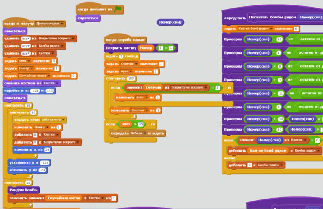Click the 'спрятаться' block
Screen dimensions: 323x209
click(x=88, y=18)
